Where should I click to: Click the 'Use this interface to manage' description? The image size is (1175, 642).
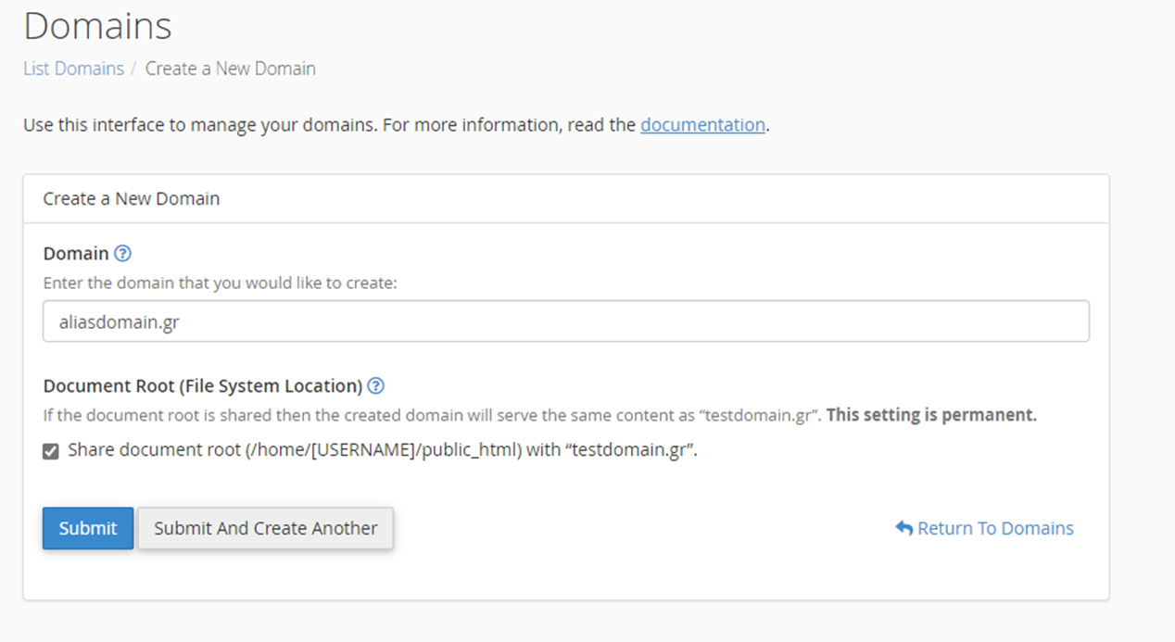point(329,124)
